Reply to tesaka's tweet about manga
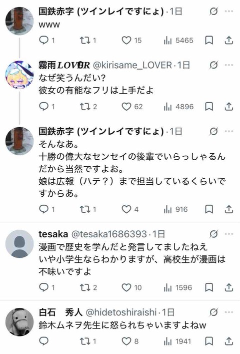240x354 pixels. point(47,287)
